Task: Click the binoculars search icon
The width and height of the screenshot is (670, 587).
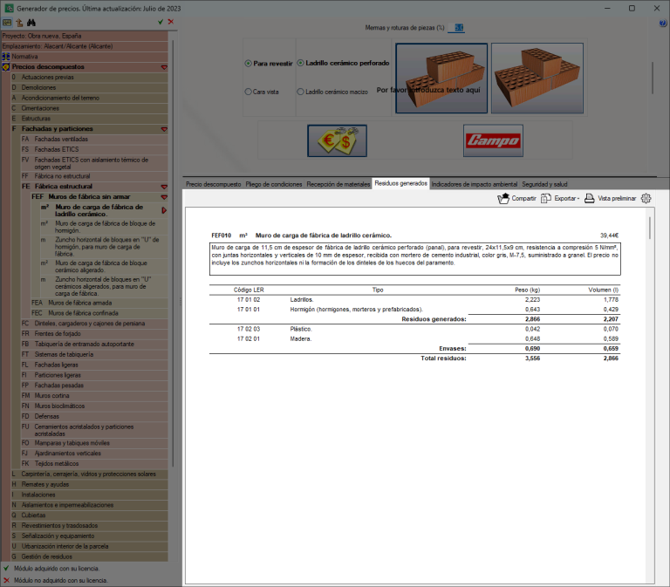Action: 31,23
